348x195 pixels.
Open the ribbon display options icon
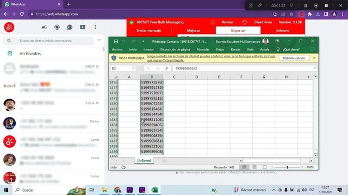coord(277,41)
